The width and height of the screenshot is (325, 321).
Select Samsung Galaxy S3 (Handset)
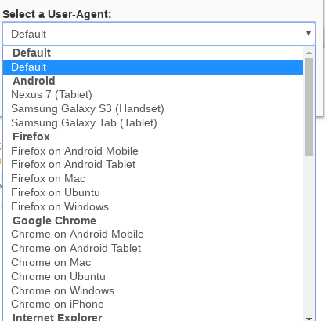click(x=153, y=109)
